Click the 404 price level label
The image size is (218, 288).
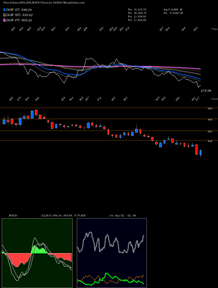point(210,109)
